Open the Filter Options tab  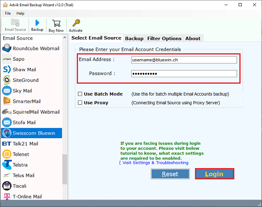(x=164, y=39)
